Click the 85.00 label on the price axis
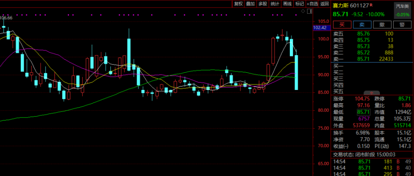Image resolution: width=414 pixels, height=176 pixels. pyautogui.click(x=323, y=93)
